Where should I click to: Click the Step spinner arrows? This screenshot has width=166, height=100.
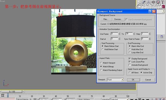point(150,34)
